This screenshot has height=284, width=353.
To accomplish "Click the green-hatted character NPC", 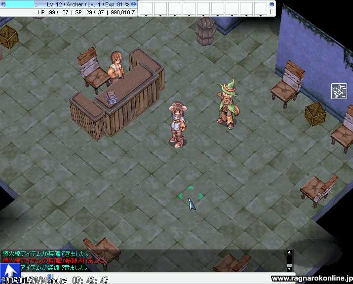I will coord(228,105).
